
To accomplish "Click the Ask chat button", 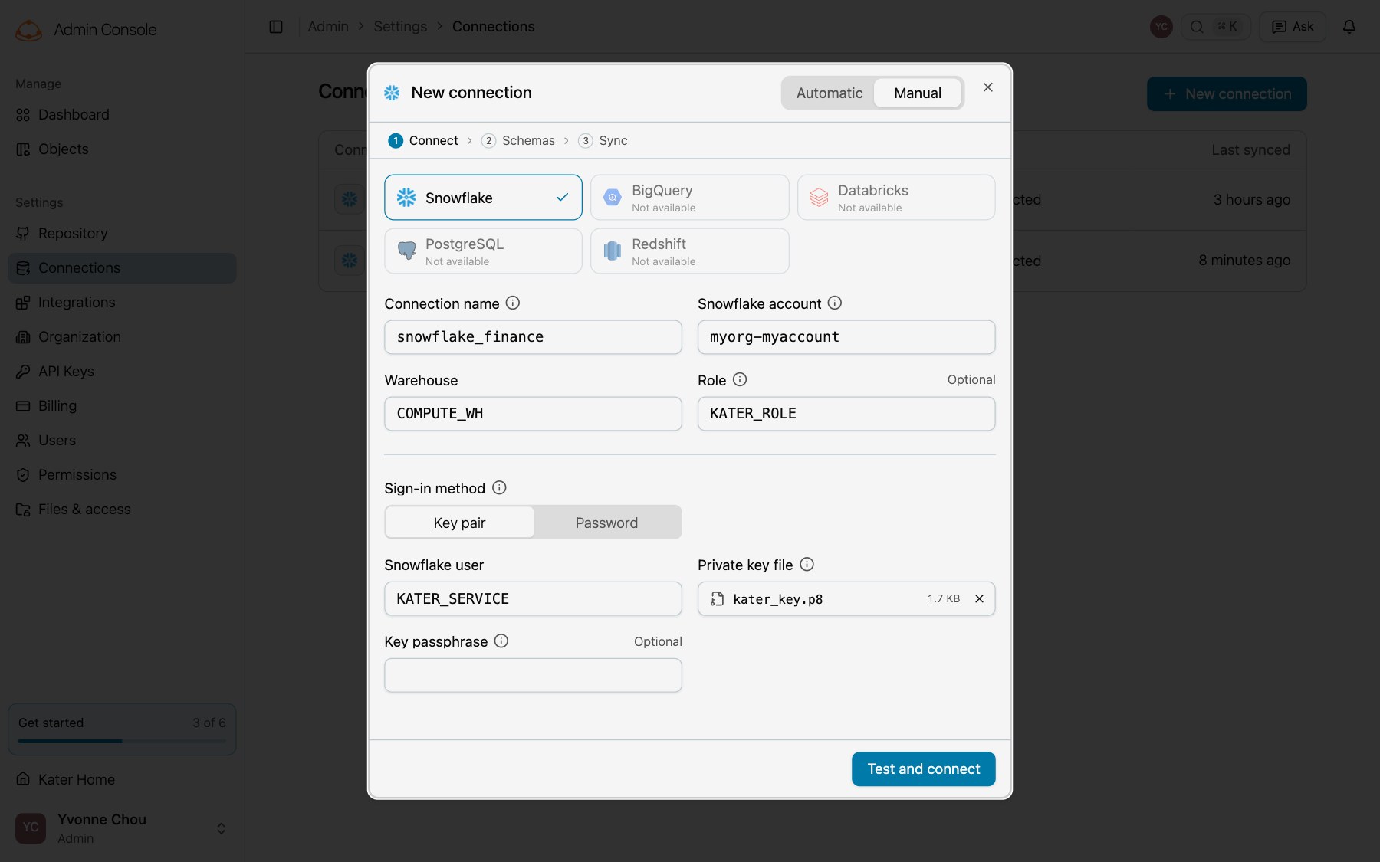I will (1293, 27).
